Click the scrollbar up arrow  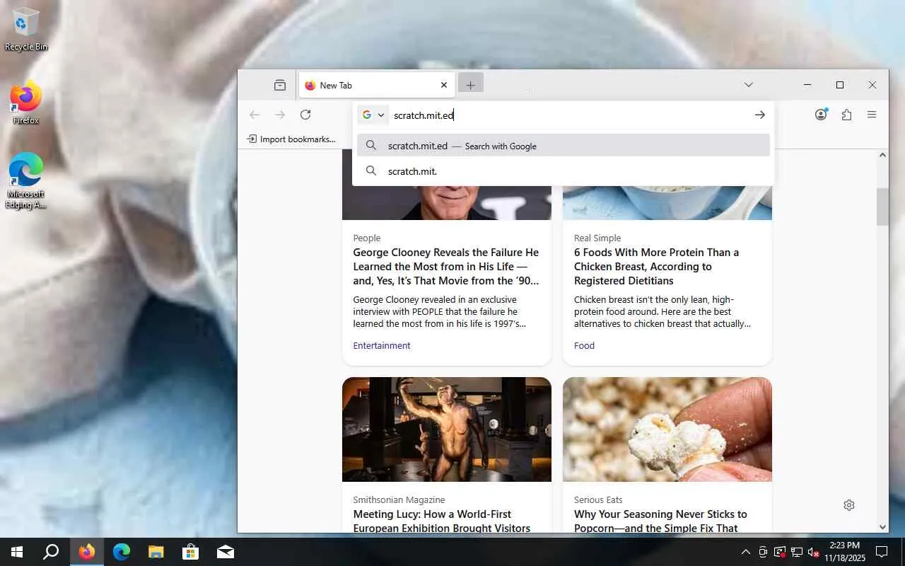[x=882, y=155]
